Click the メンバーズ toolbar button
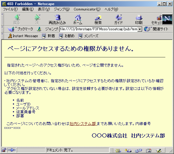This screenshot has width=174, height=154. (x=88, y=36)
